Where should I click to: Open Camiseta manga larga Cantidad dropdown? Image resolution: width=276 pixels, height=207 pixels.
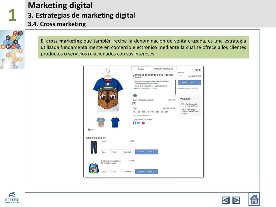(129, 172)
